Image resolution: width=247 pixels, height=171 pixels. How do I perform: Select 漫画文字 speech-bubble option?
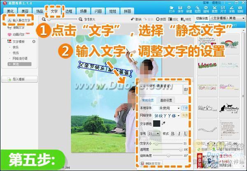click(16, 28)
